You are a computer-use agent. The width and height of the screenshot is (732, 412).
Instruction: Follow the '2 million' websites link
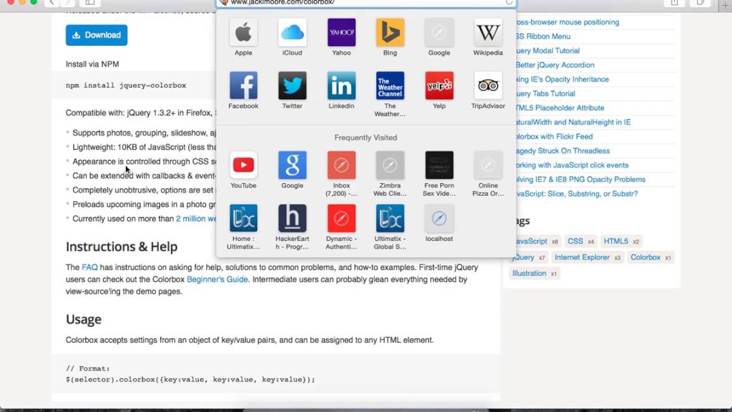[196, 219]
